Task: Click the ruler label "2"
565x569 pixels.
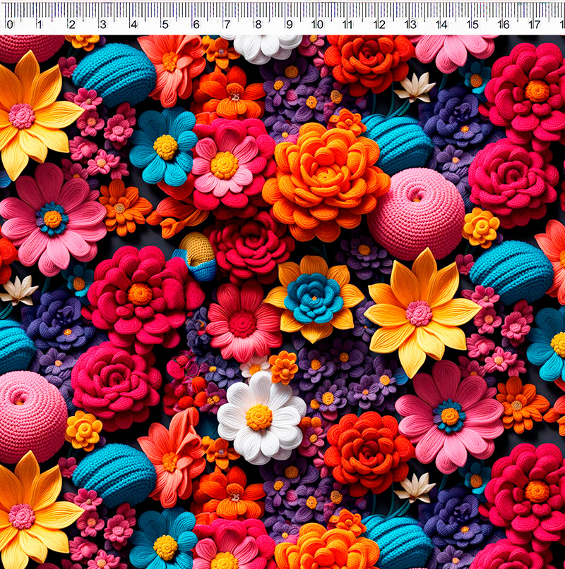Action: click(x=72, y=25)
